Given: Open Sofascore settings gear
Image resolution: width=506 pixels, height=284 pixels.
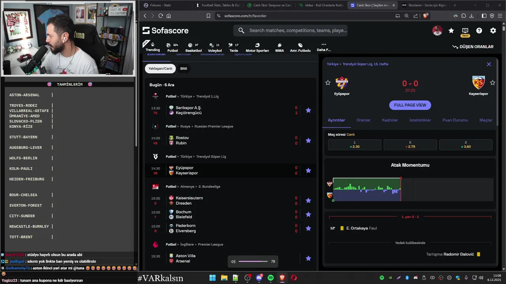Looking at the screenshot, I should click(493, 30).
